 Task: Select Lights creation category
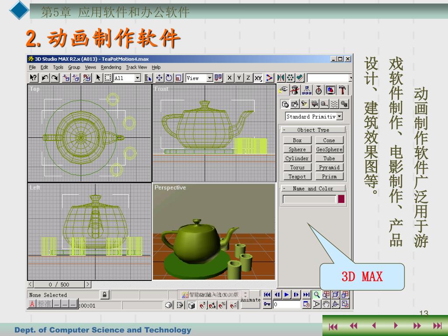(x=304, y=104)
